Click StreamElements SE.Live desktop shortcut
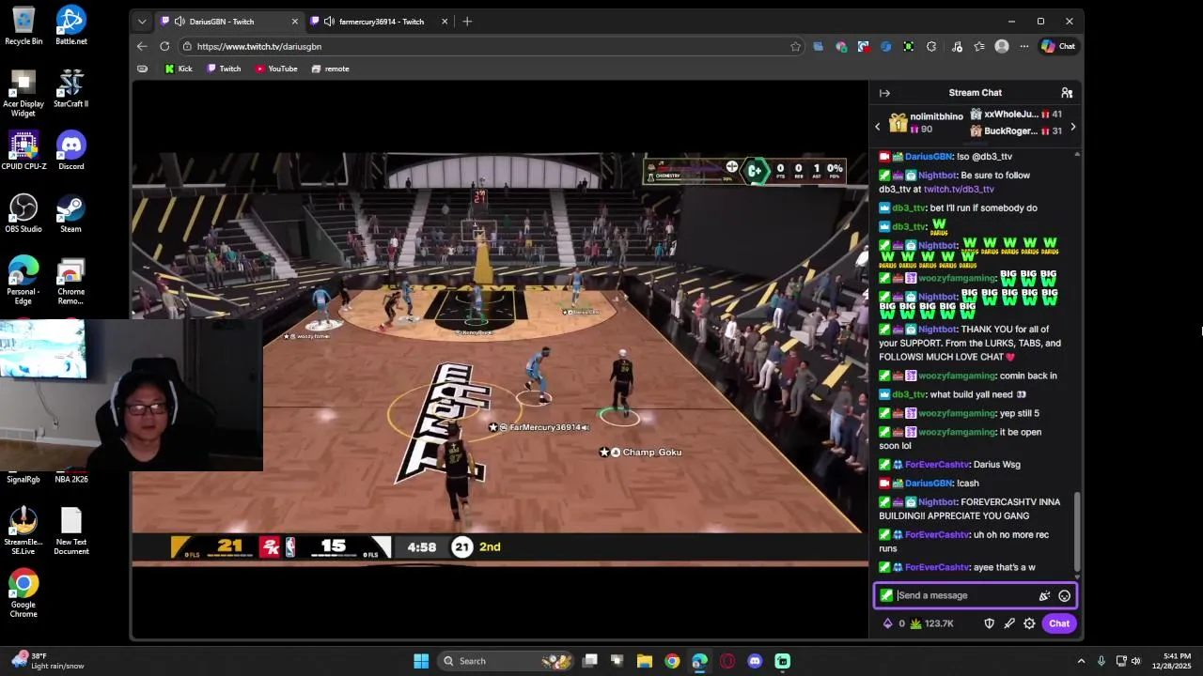The width and height of the screenshot is (1203, 676). [x=23, y=530]
